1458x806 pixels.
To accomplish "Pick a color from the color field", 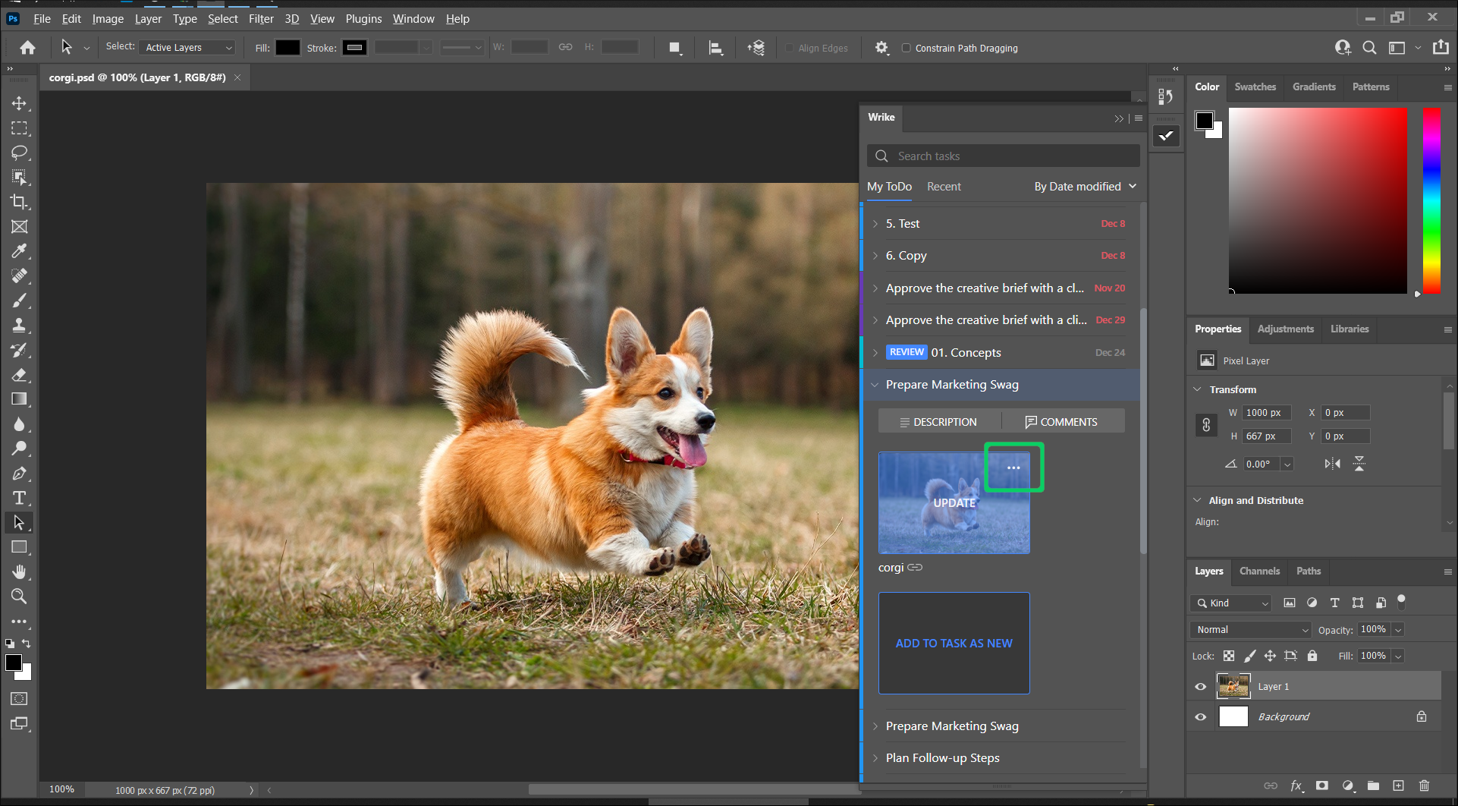I will (1318, 201).
